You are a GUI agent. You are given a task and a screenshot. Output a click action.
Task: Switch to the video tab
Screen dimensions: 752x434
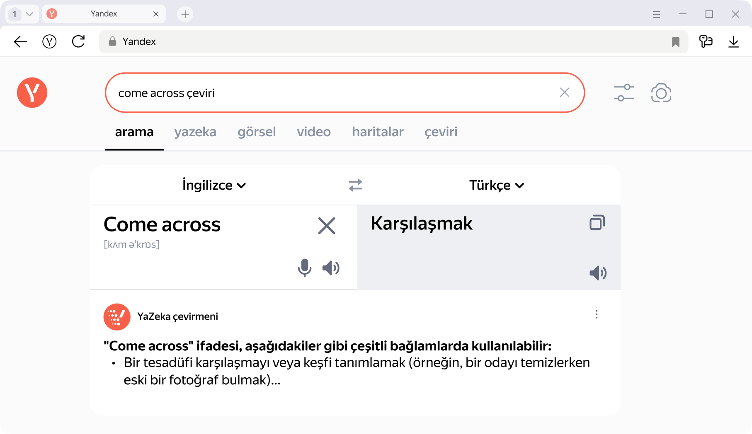tap(314, 132)
